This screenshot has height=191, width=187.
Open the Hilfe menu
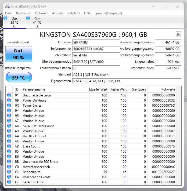coord(88,13)
